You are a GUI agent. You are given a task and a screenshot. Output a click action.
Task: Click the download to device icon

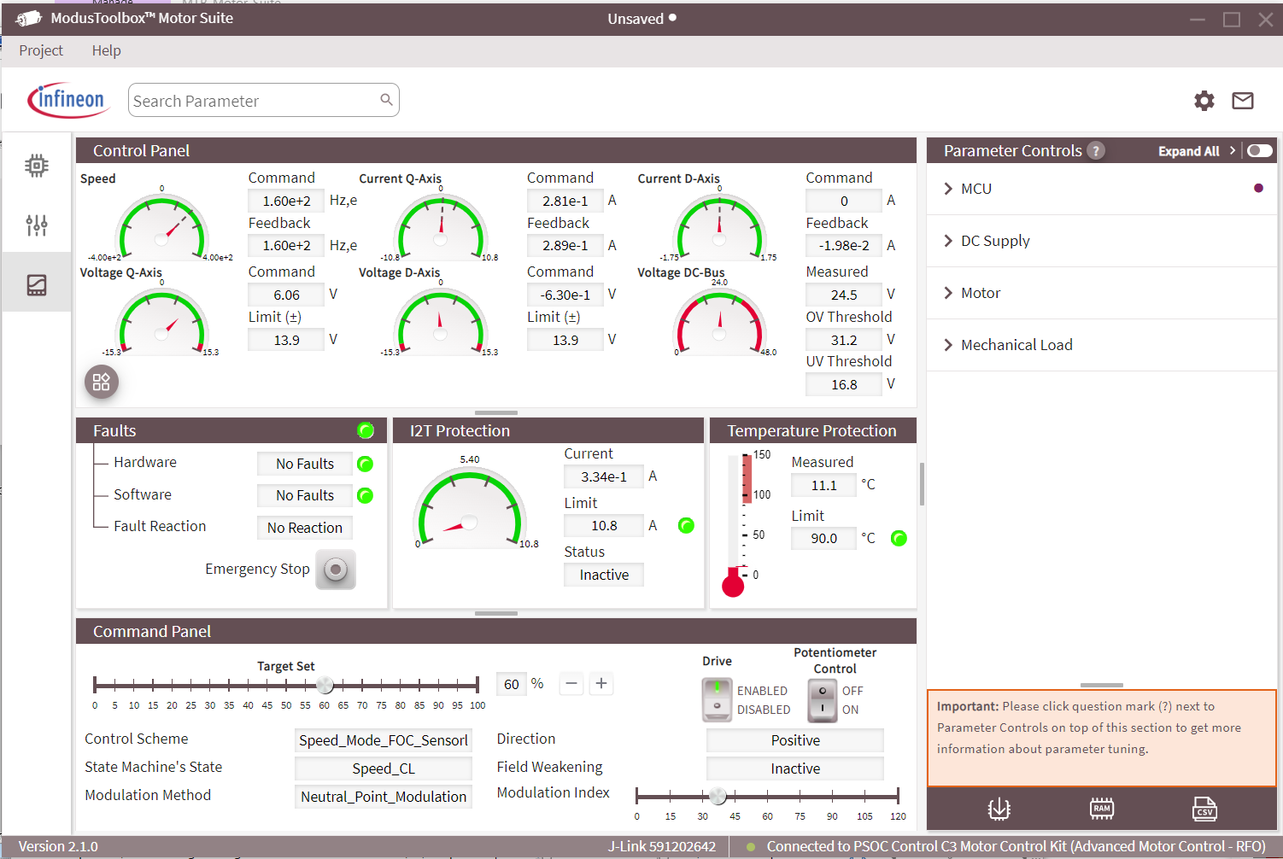[x=999, y=809]
